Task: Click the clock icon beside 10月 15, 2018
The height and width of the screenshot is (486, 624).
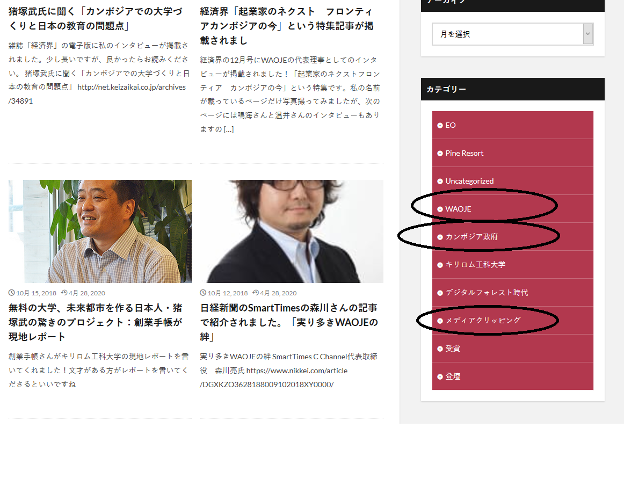Action: click(12, 293)
